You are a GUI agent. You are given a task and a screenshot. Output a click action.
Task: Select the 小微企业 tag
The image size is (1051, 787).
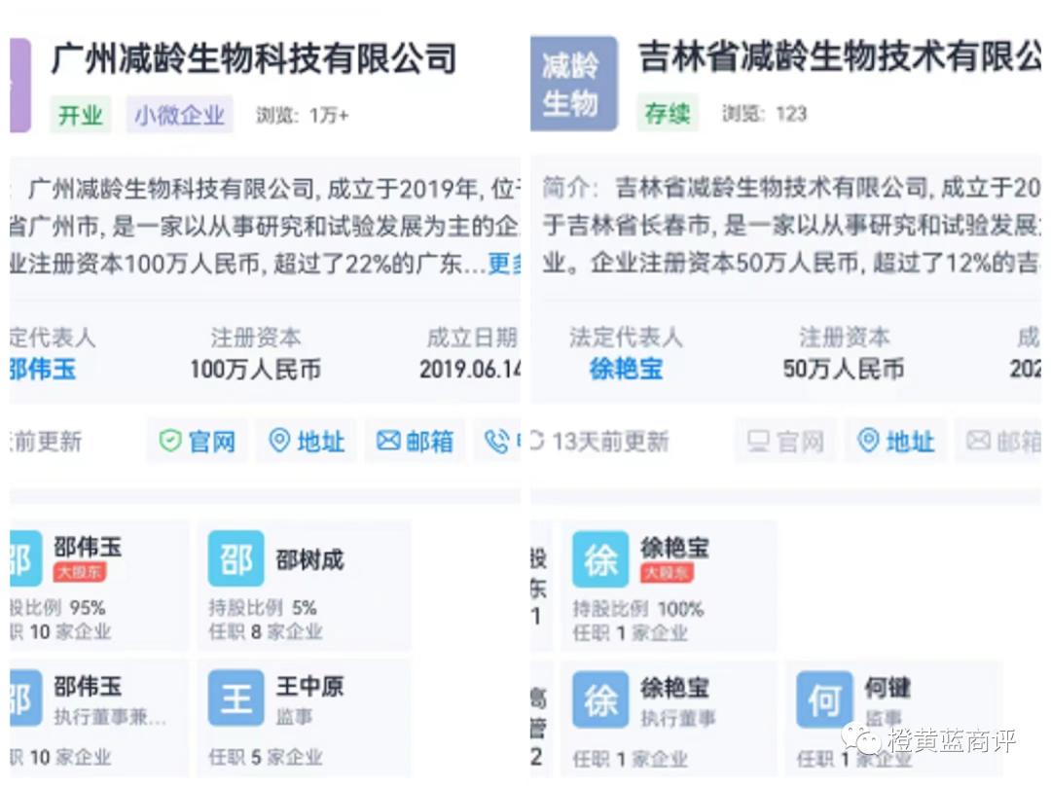point(180,115)
